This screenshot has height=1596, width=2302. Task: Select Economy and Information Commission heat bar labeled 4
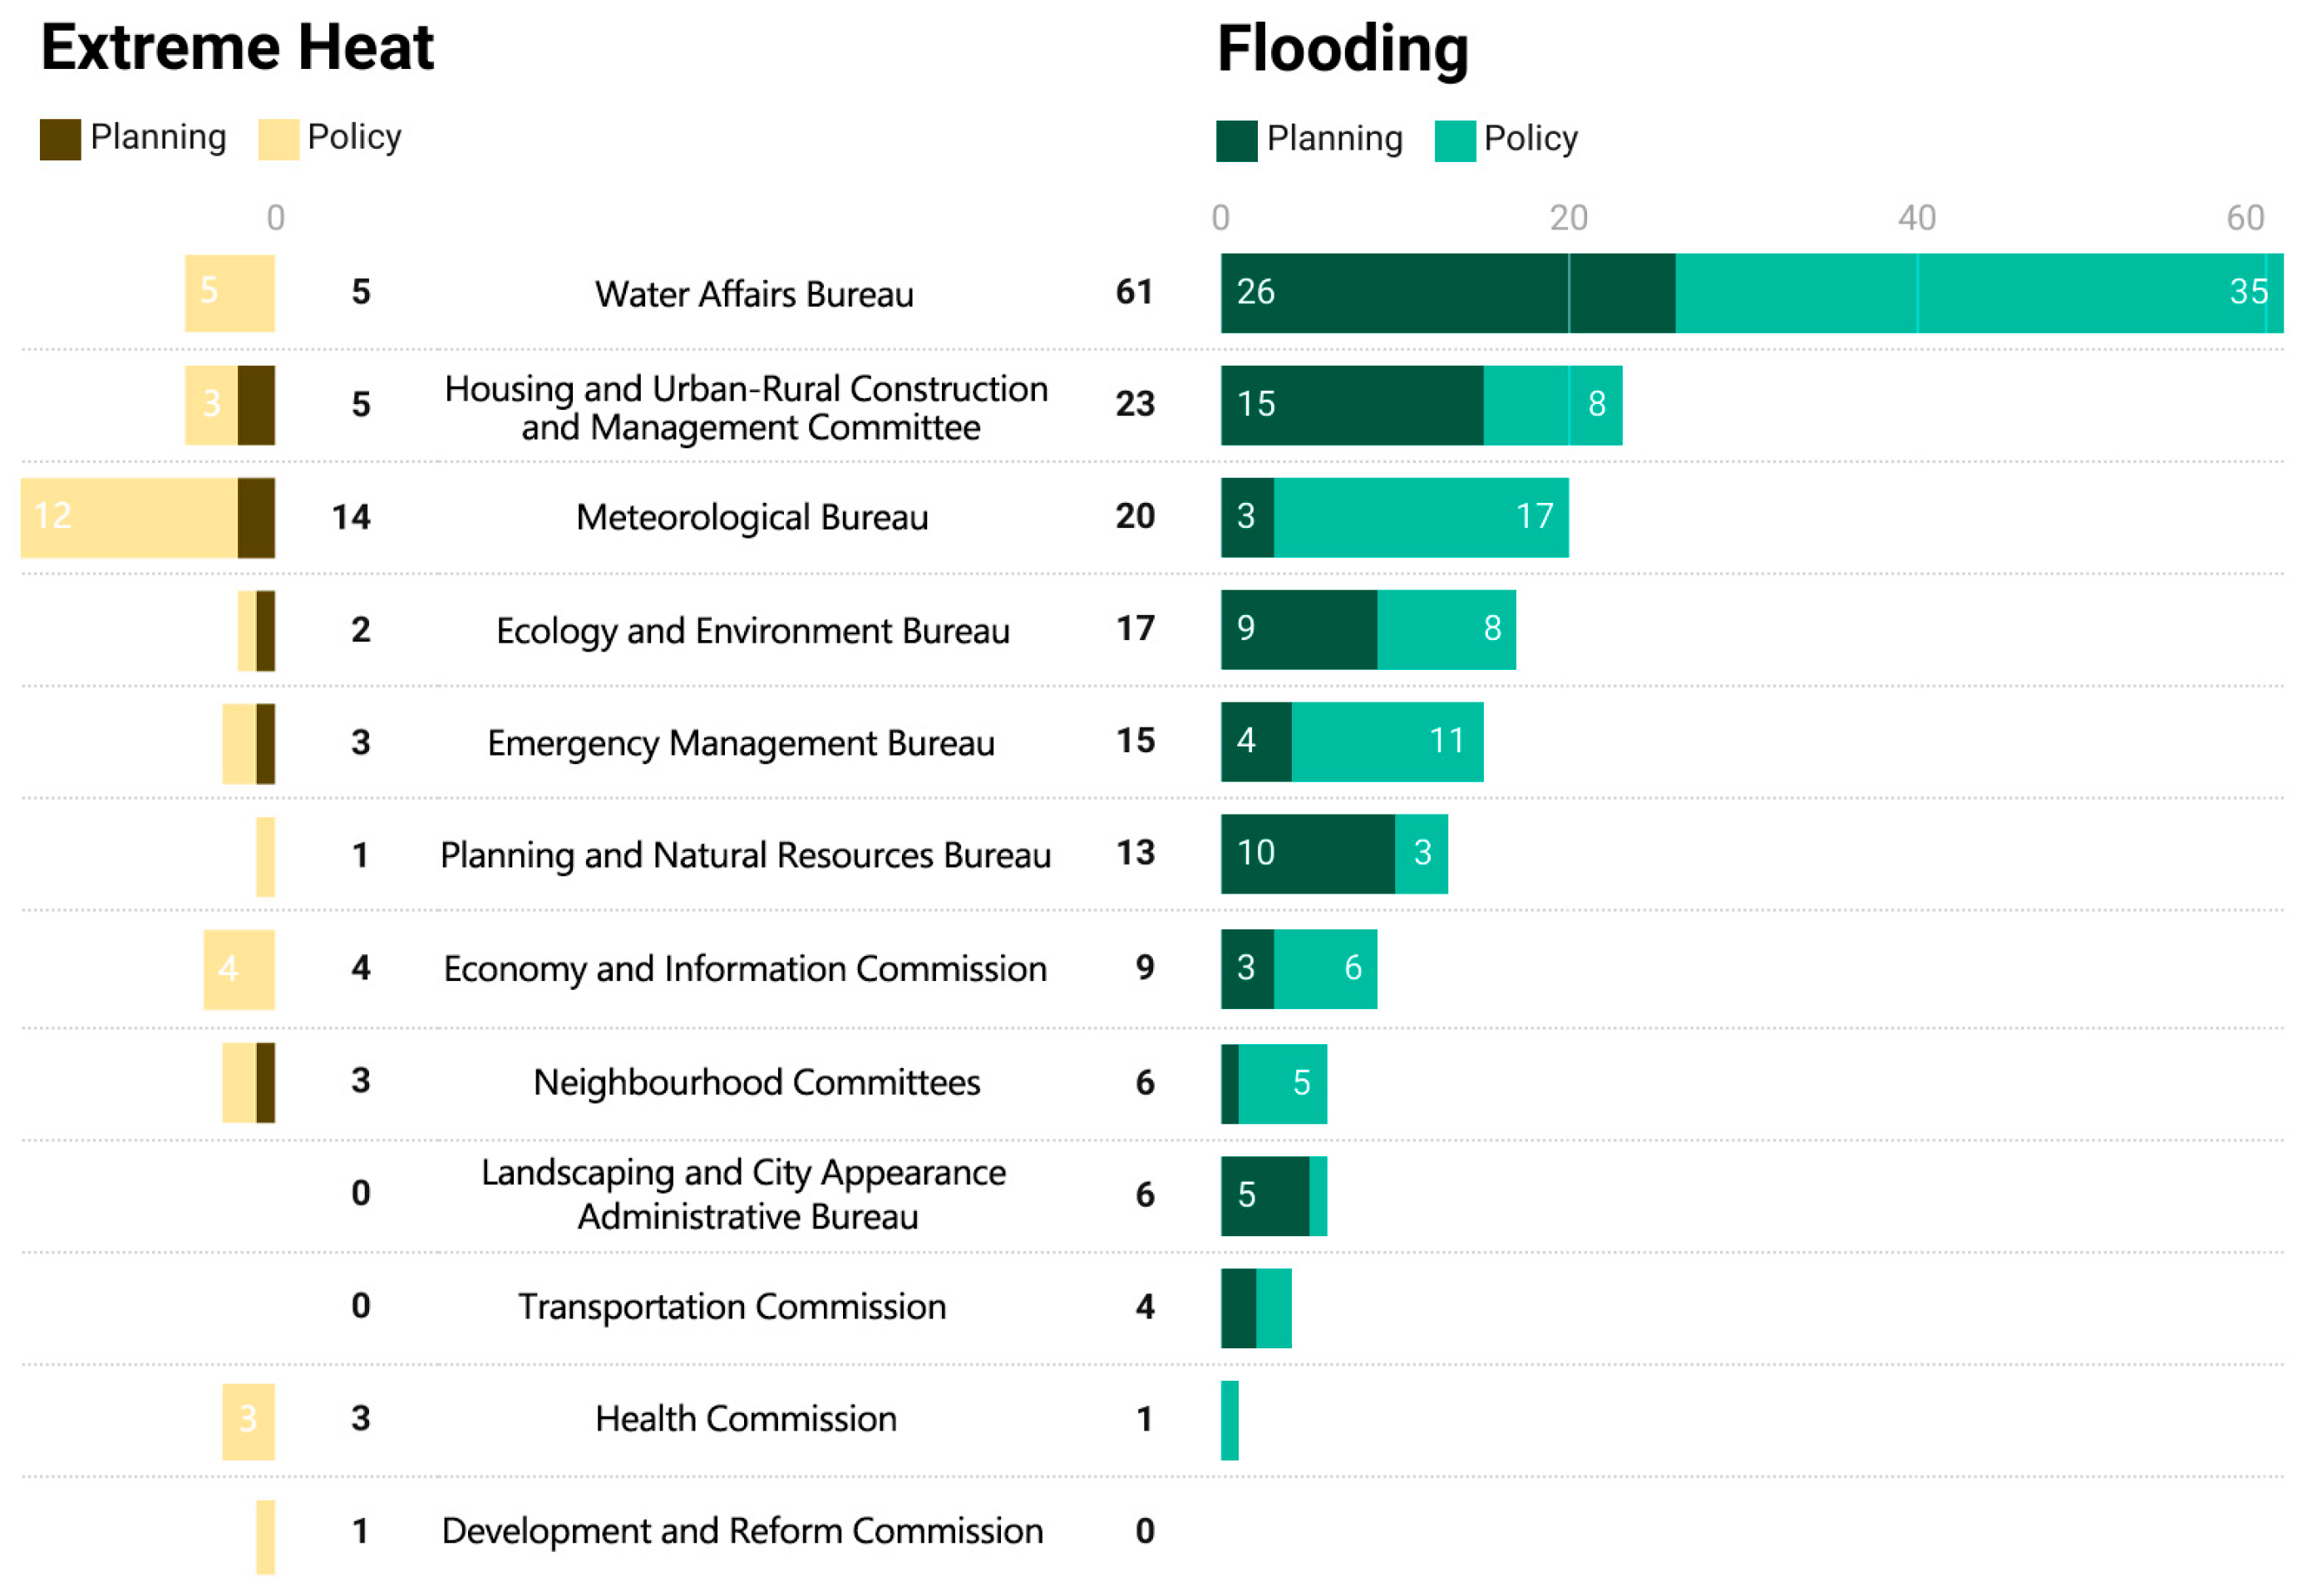[x=239, y=969]
